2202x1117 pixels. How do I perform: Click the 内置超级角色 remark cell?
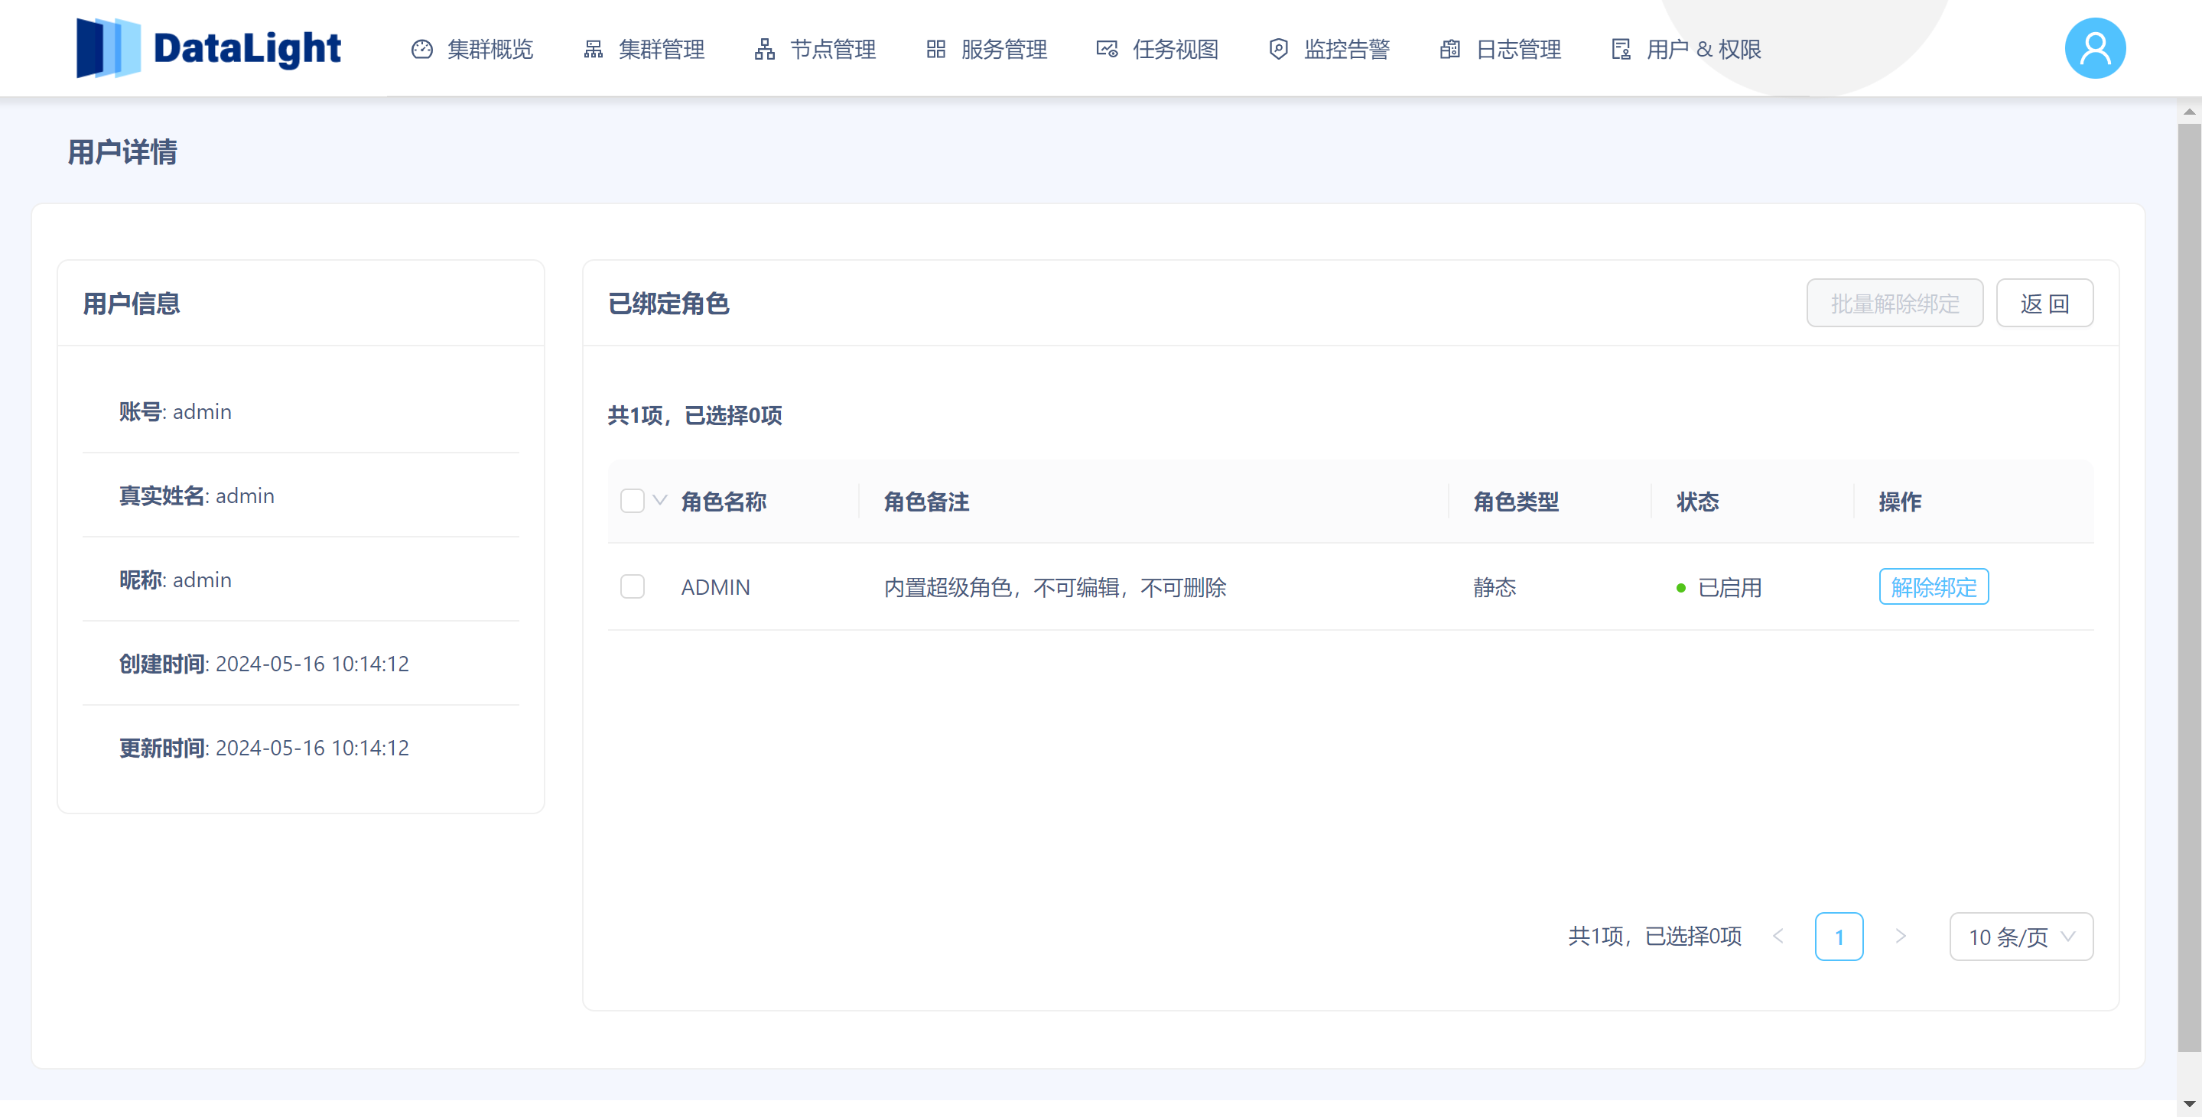click(x=1055, y=587)
